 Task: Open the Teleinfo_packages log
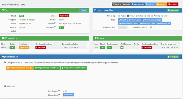(147, 23)
